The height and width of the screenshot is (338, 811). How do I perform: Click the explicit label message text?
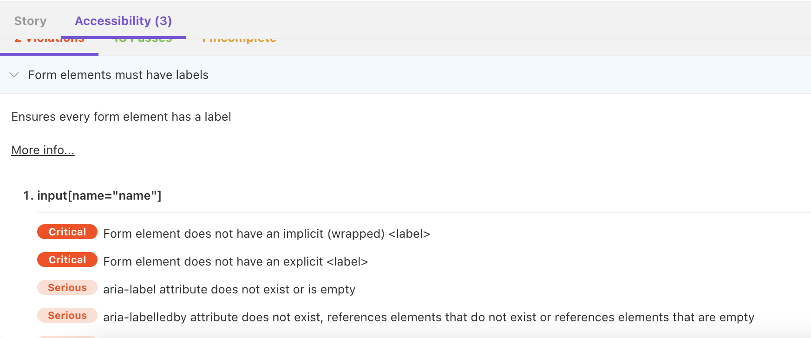click(x=235, y=261)
